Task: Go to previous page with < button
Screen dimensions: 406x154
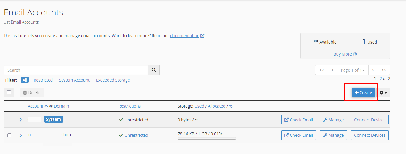Action: click(332, 70)
